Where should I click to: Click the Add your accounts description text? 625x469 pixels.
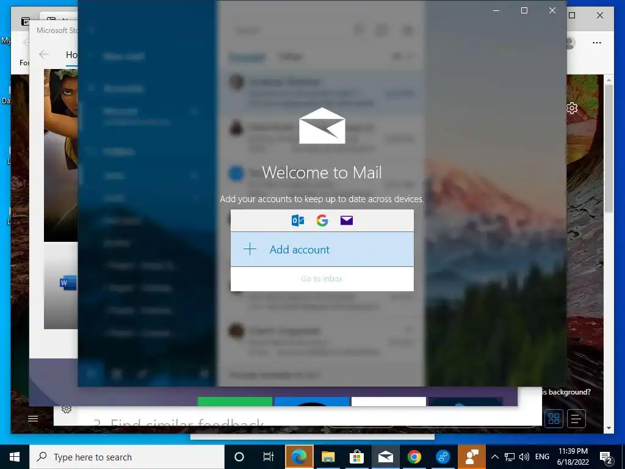322,199
